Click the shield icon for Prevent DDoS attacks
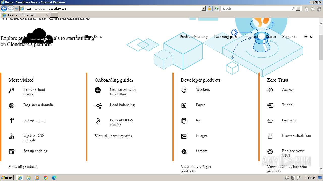This screenshot has width=323, height=181. tap(98, 121)
